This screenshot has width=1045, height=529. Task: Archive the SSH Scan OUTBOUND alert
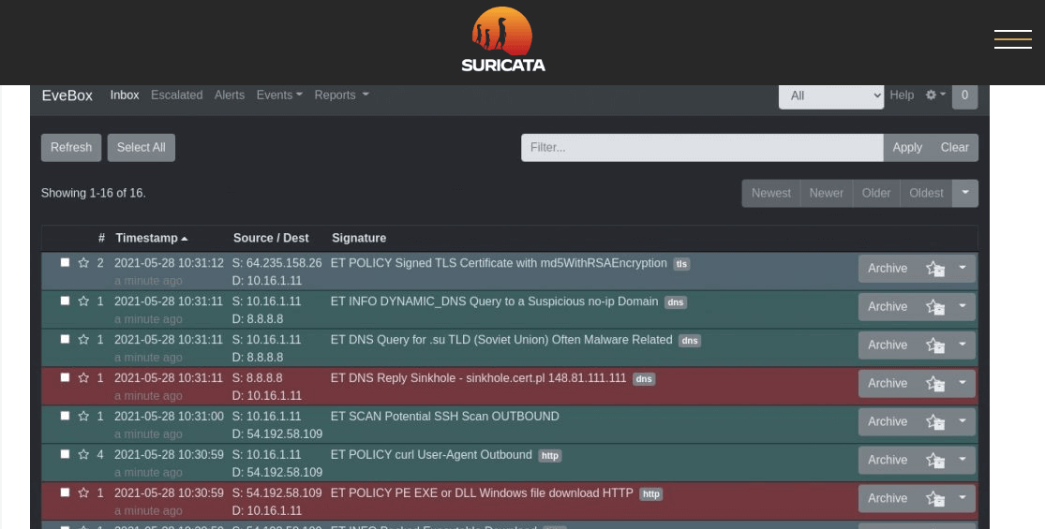(x=888, y=422)
